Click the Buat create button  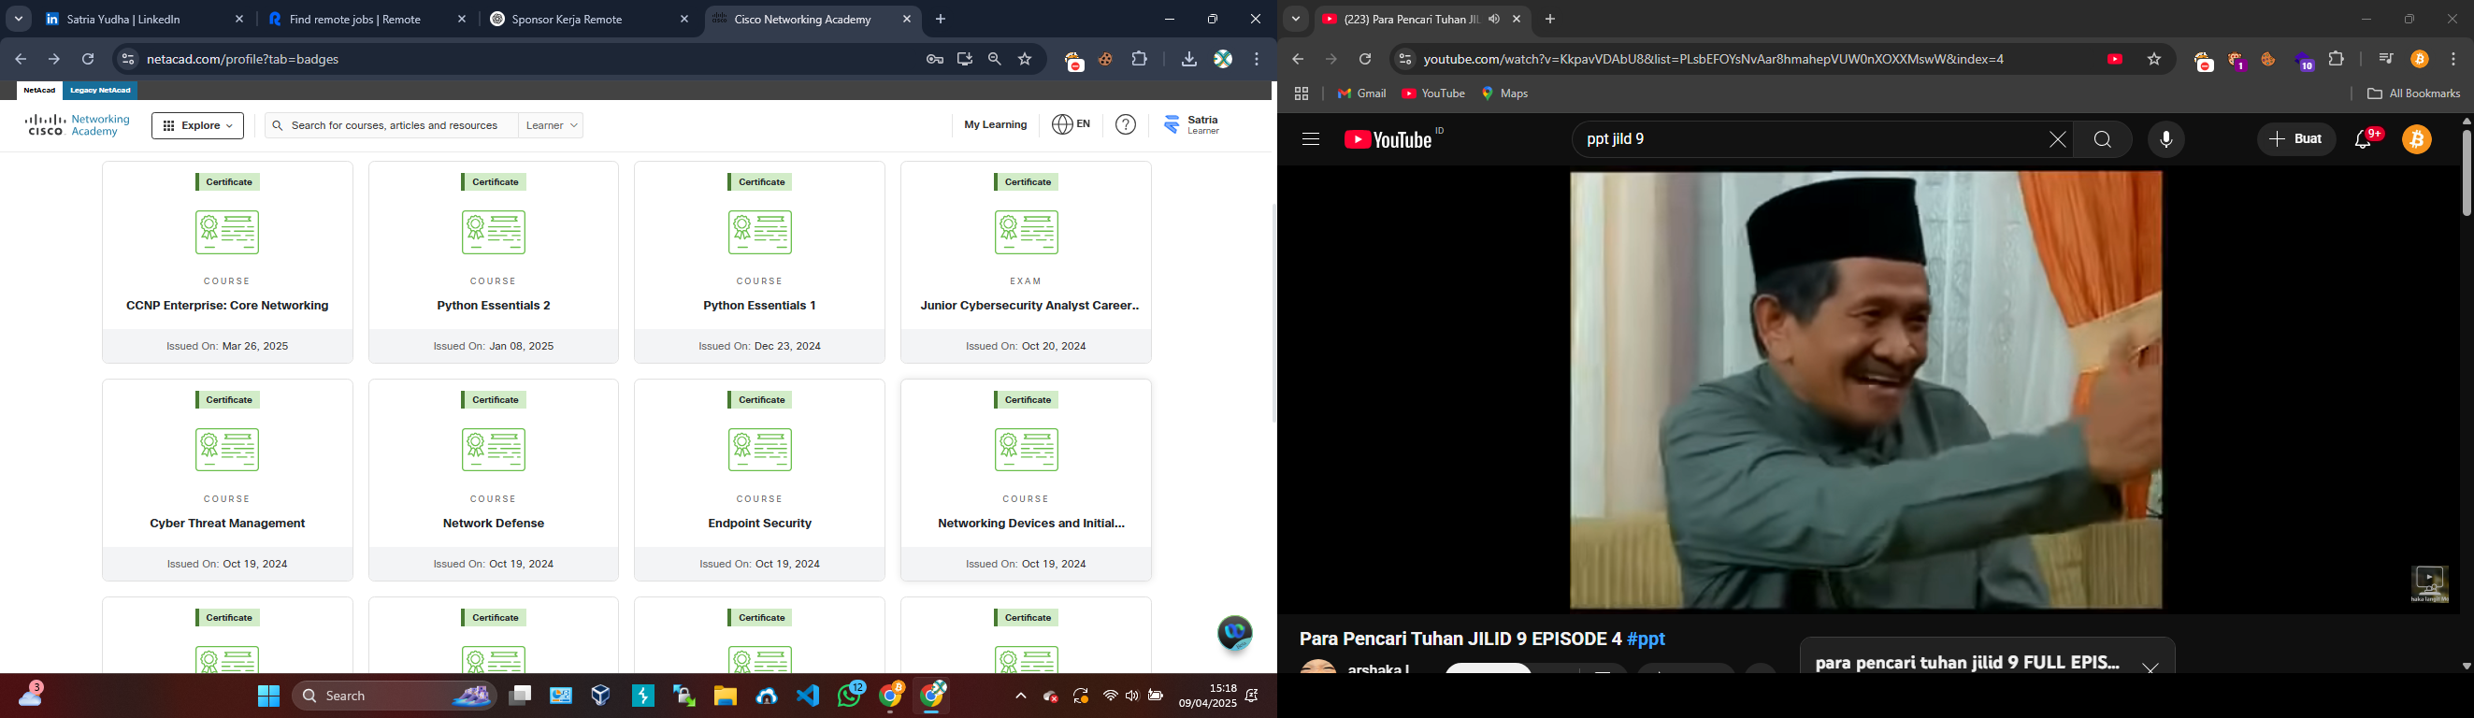2295,140
